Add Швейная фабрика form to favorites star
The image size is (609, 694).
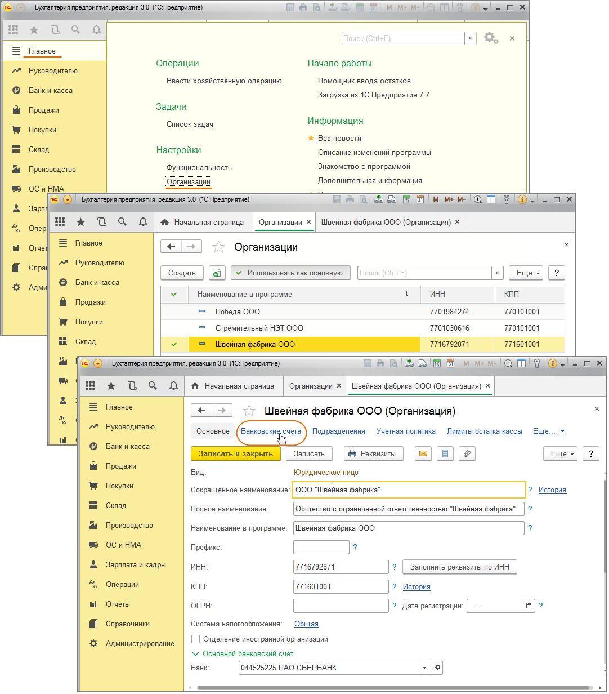[249, 411]
